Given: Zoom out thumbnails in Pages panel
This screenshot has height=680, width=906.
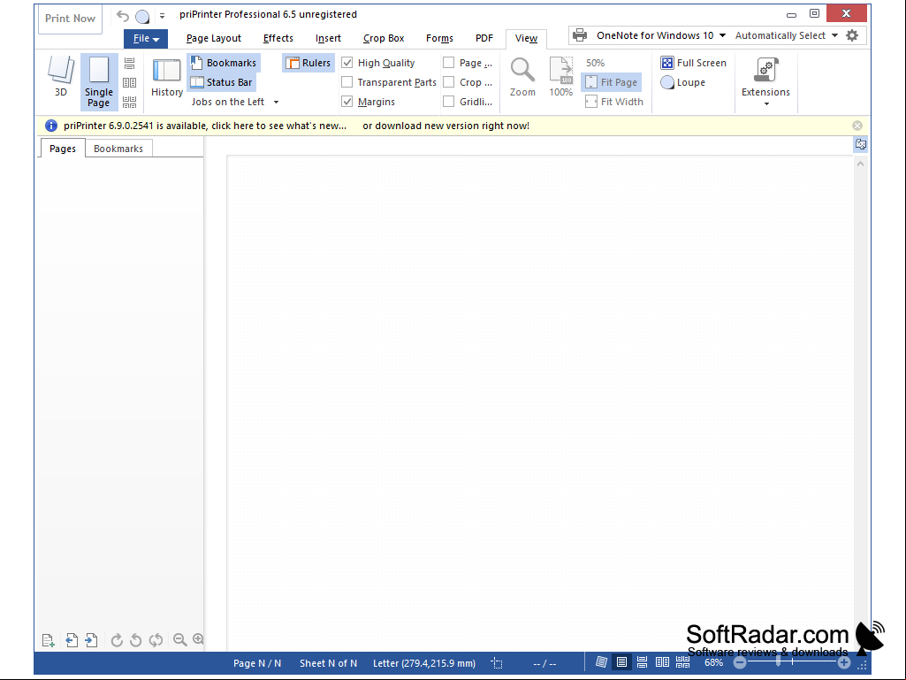Looking at the screenshot, I should coord(179,639).
